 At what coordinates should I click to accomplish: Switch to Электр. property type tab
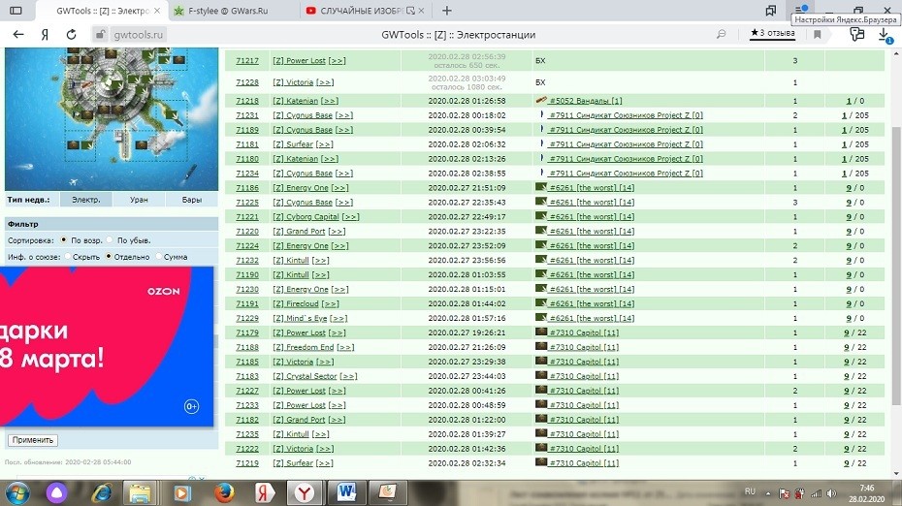tap(85, 200)
